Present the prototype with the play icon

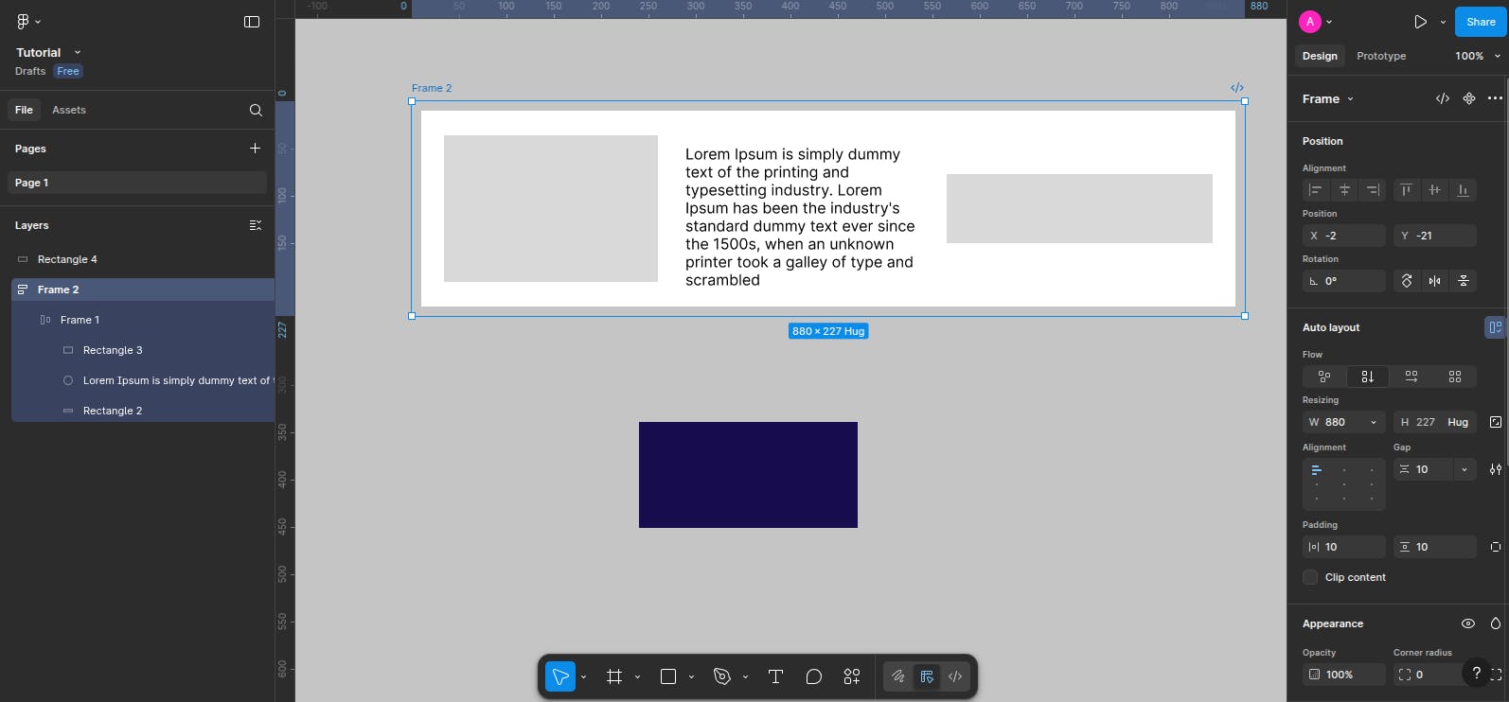1420,22
